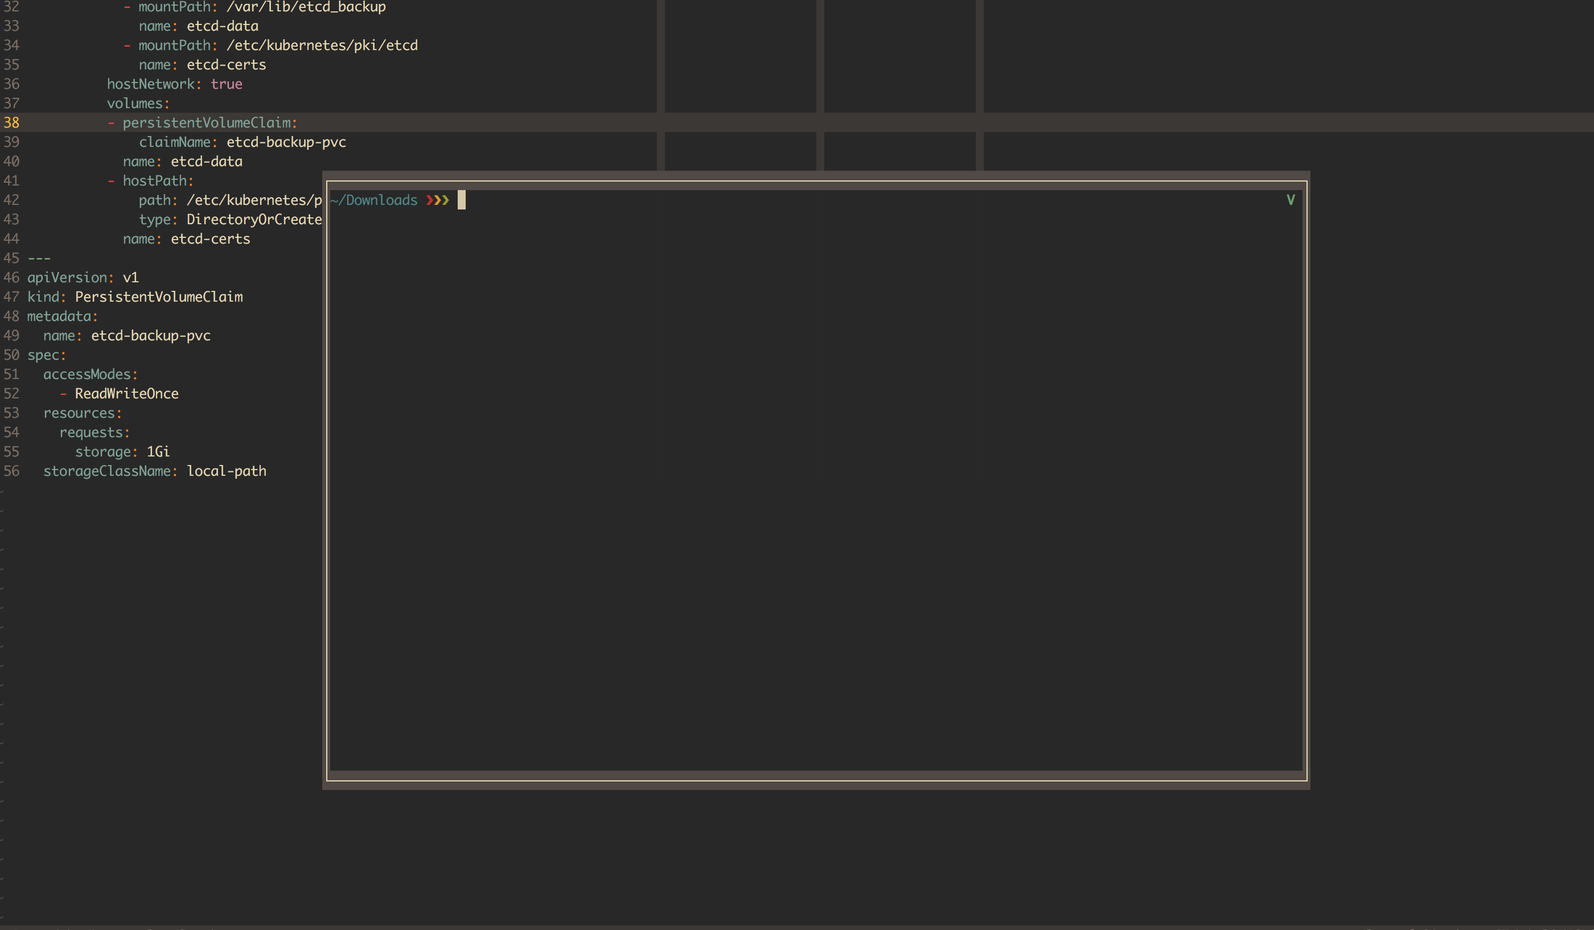The height and width of the screenshot is (930, 1594).
Task: Select the "ReadWriteOnce" access mode entry
Action: [x=126, y=393]
